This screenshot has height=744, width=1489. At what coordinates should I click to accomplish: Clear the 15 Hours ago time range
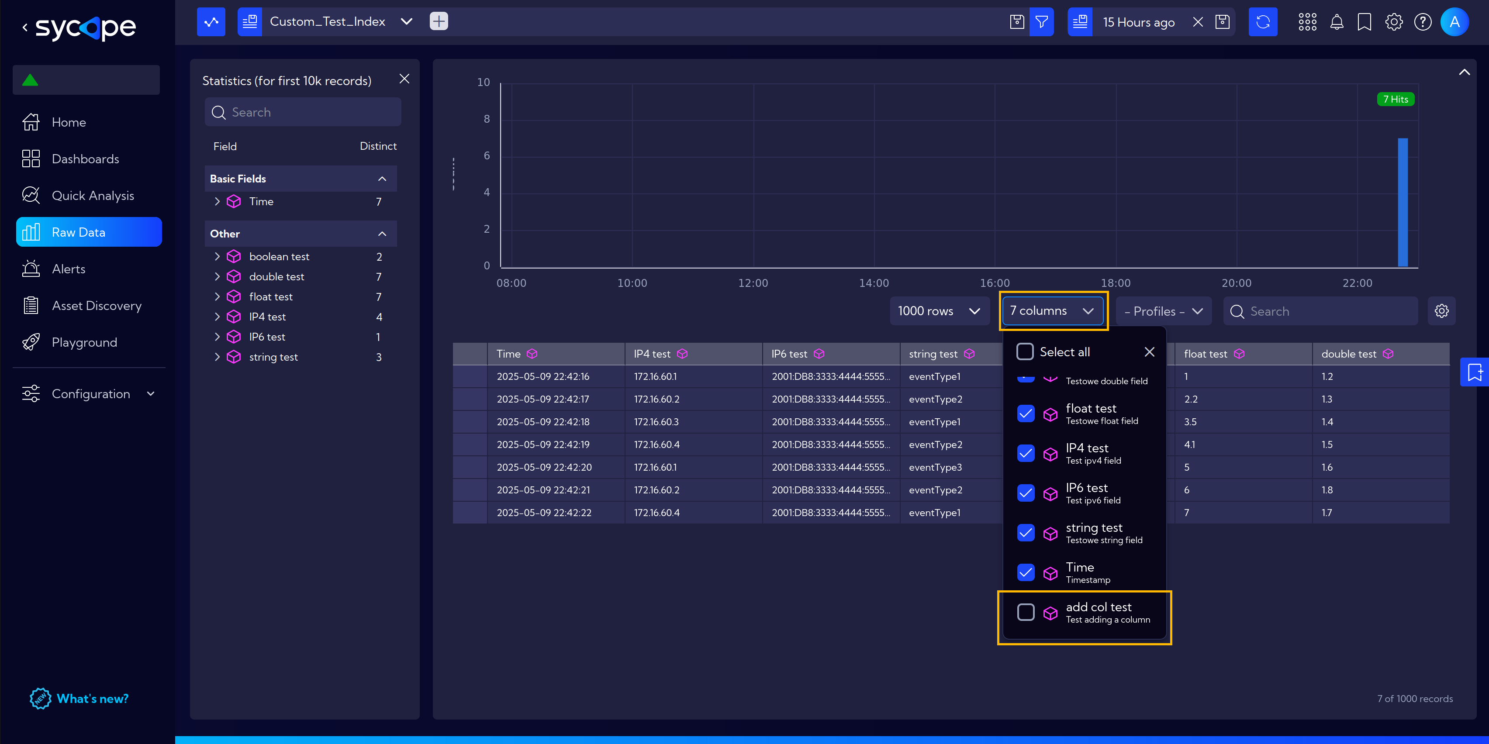click(x=1198, y=22)
